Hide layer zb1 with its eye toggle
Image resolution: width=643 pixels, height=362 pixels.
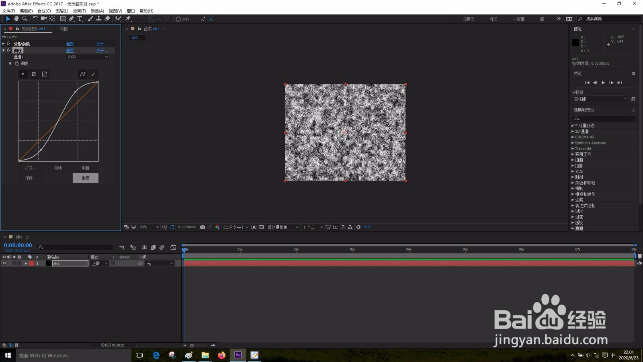point(4,263)
